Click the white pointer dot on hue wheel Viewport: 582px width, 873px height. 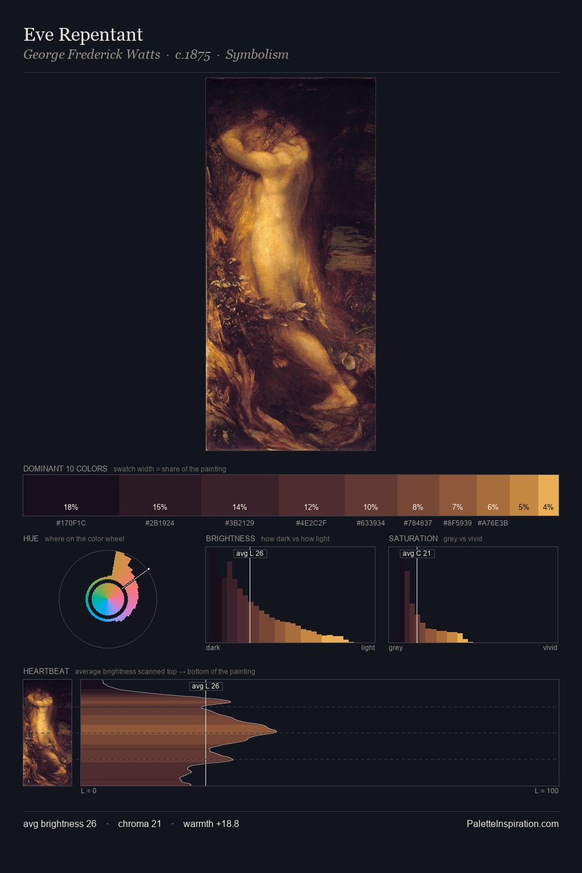[x=148, y=569]
